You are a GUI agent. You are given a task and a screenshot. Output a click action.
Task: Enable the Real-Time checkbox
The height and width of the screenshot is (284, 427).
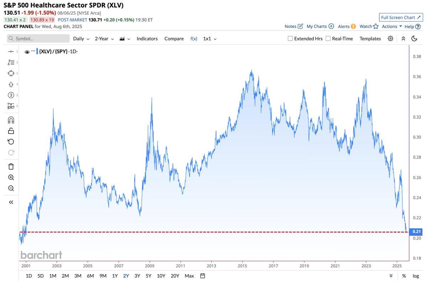click(328, 38)
